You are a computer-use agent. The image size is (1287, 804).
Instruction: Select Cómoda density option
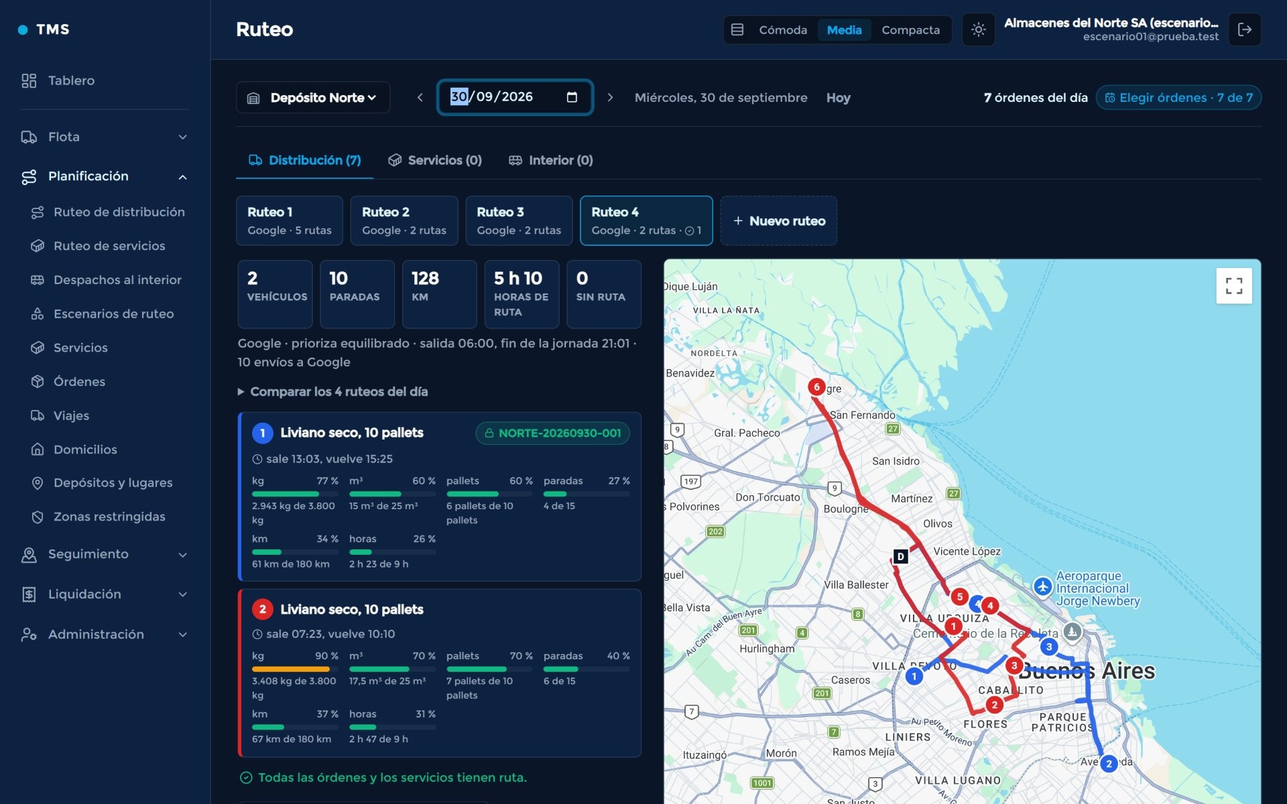tap(782, 29)
